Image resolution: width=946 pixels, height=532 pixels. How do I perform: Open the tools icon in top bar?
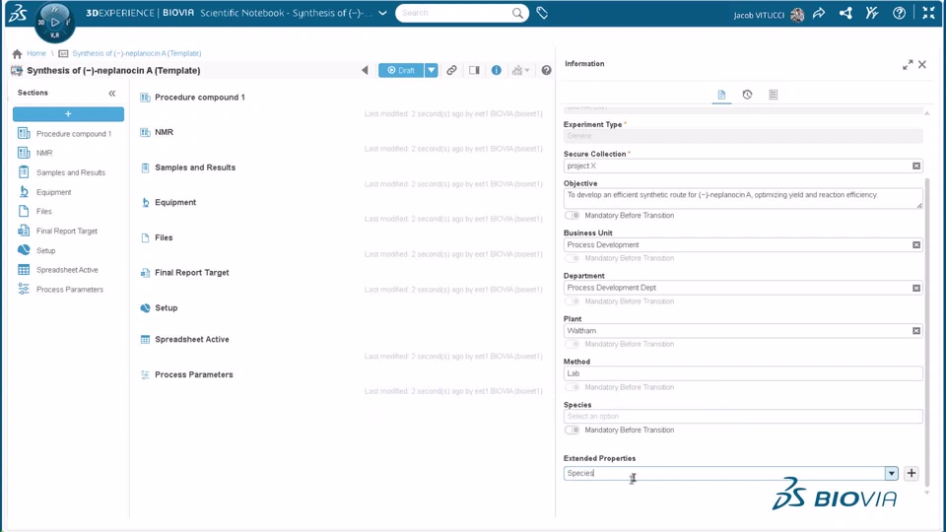tap(872, 13)
